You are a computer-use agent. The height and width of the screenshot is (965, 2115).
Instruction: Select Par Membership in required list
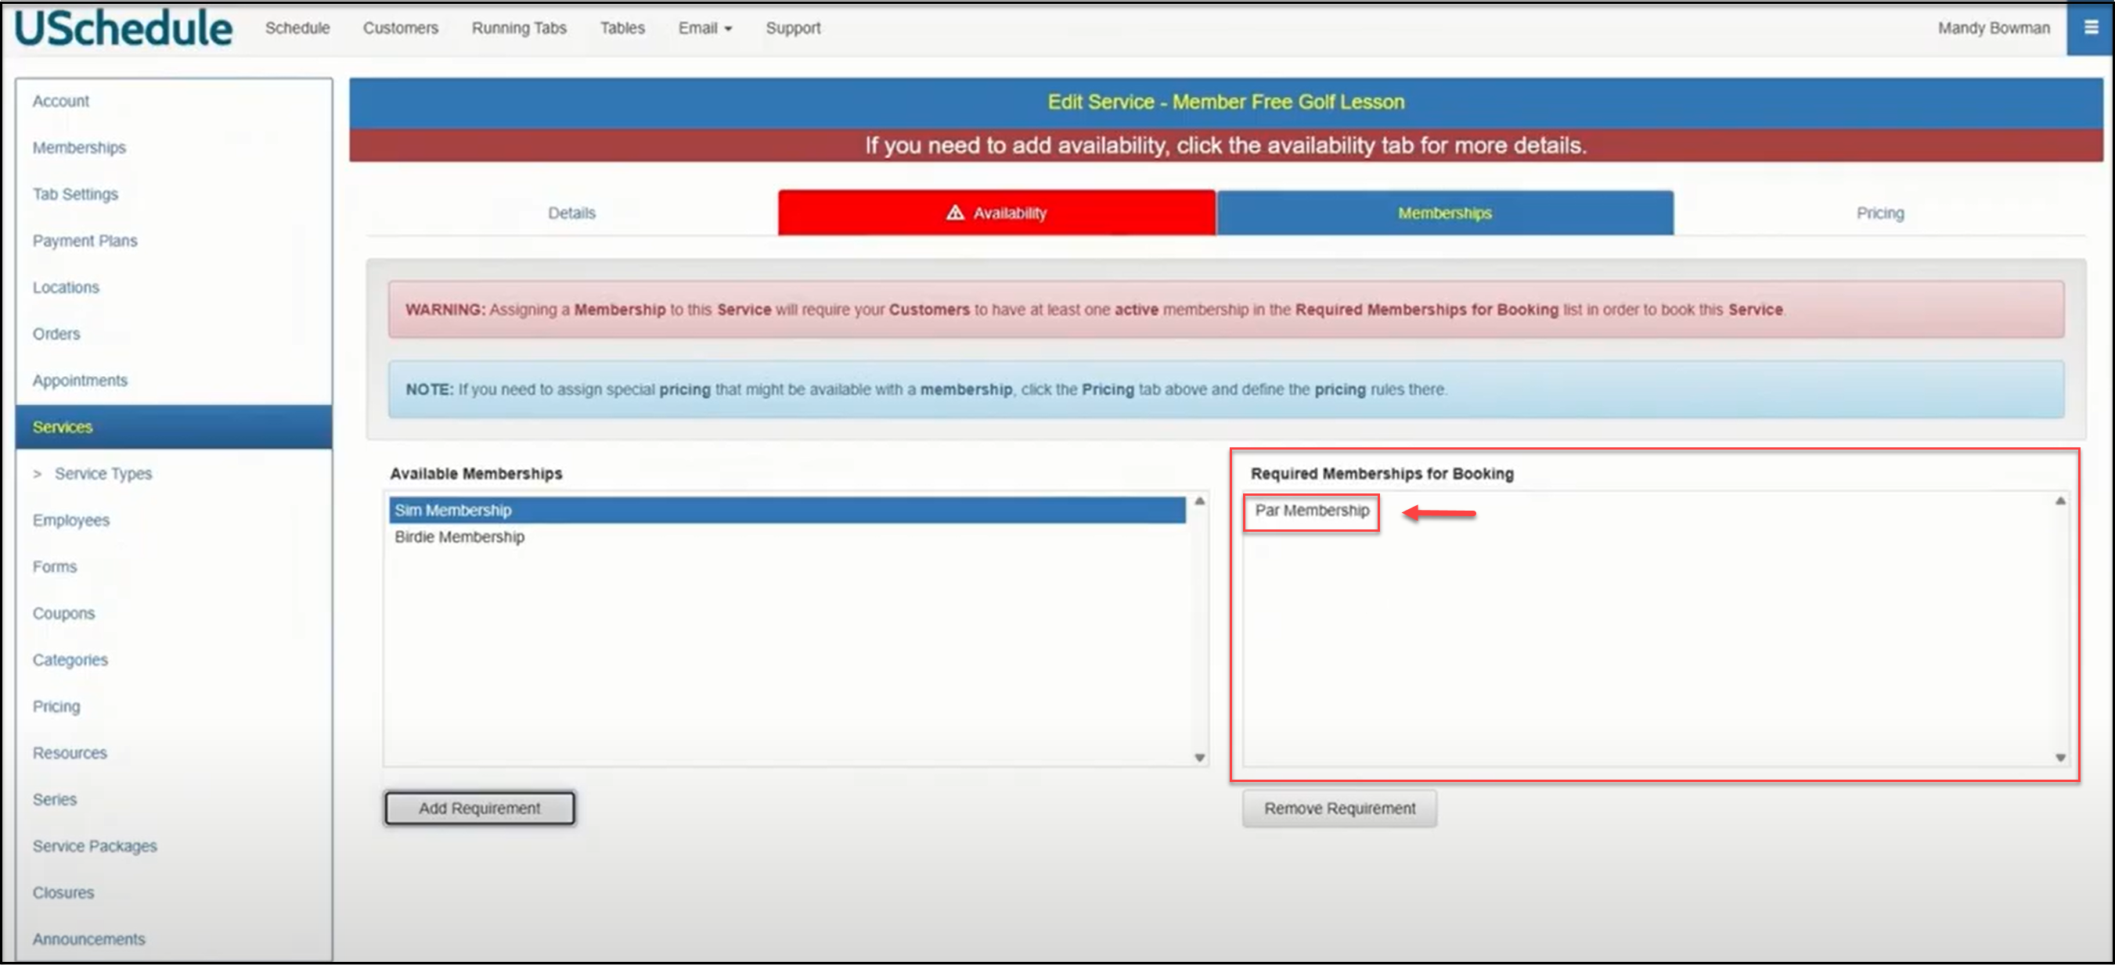[1311, 511]
